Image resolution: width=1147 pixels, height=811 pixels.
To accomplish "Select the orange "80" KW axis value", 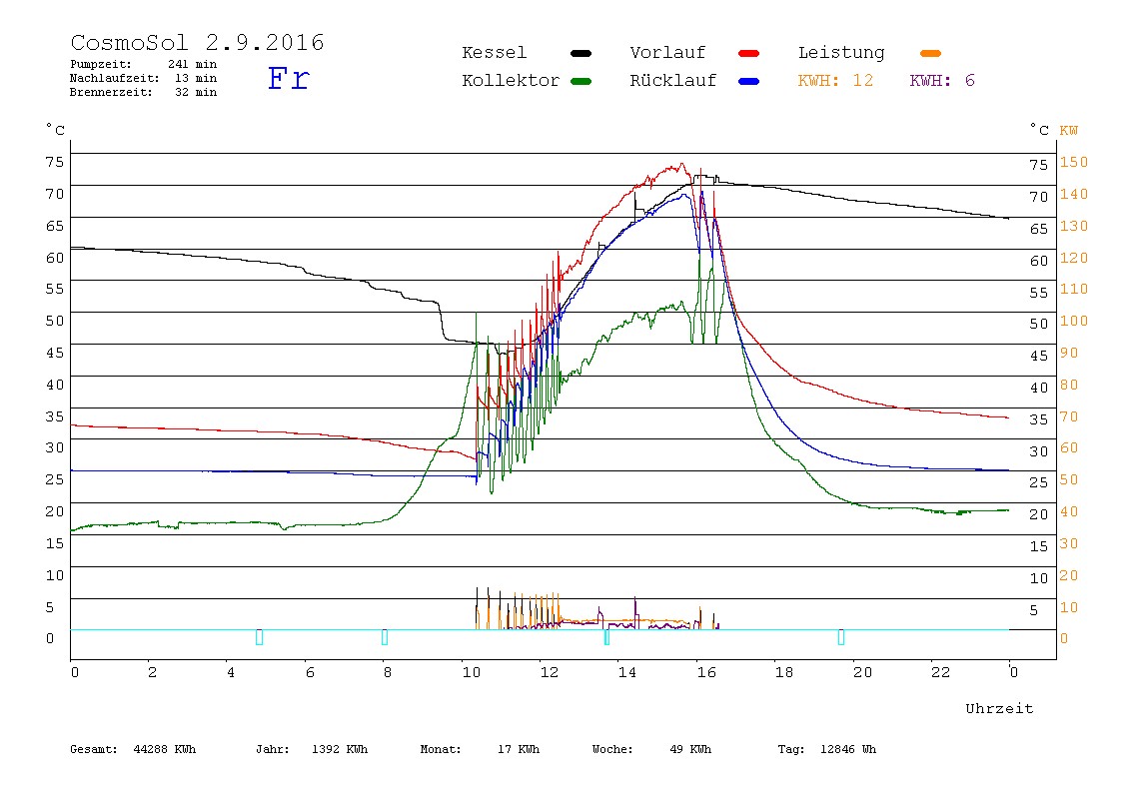I will coord(1069,385).
